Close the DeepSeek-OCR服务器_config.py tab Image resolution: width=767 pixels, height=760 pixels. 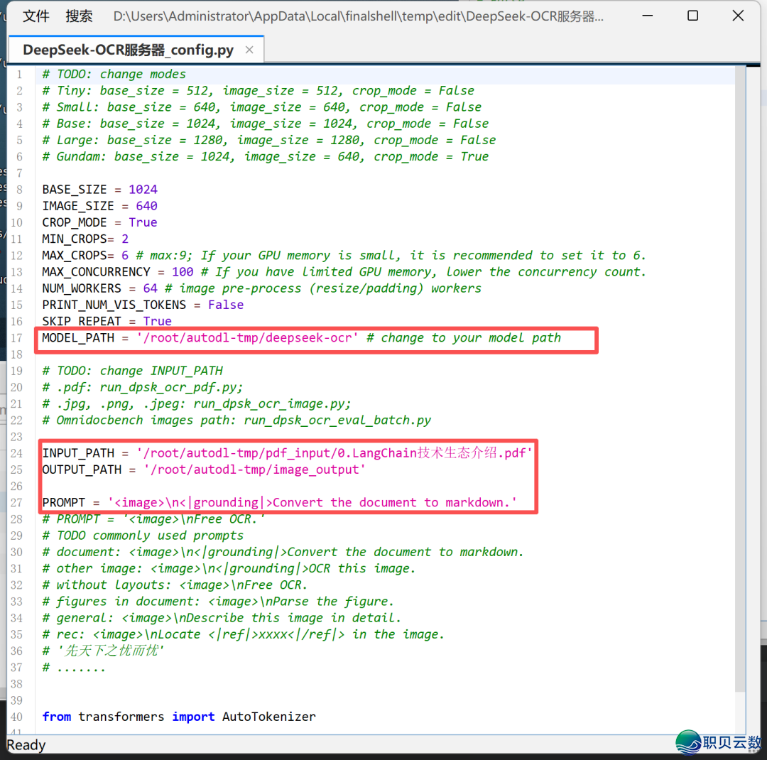(249, 50)
